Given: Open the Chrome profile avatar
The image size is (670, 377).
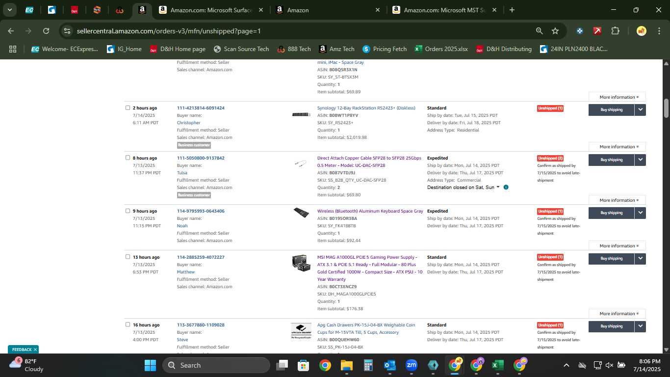Looking at the screenshot, I should pyautogui.click(x=641, y=31).
